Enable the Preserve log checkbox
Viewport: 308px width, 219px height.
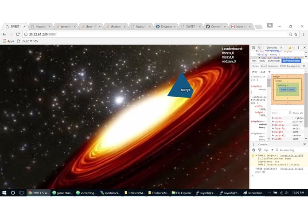(x=277, y=150)
